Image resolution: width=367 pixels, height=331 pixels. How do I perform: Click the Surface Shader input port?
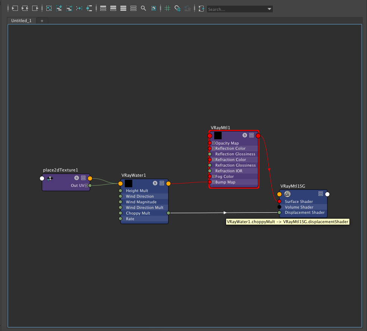tap(279, 201)
